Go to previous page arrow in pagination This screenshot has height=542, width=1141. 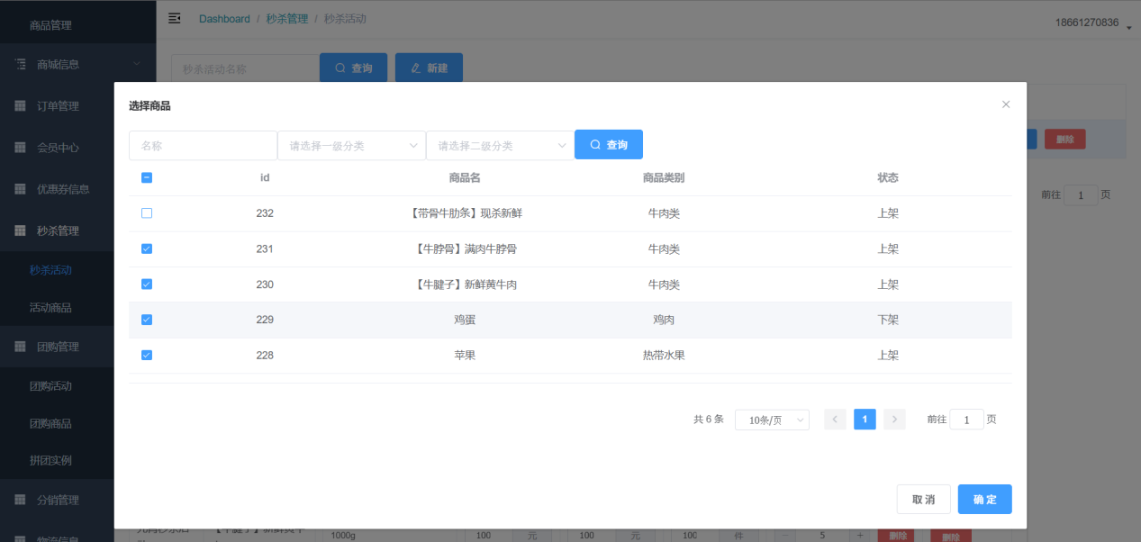click(835, 420)
